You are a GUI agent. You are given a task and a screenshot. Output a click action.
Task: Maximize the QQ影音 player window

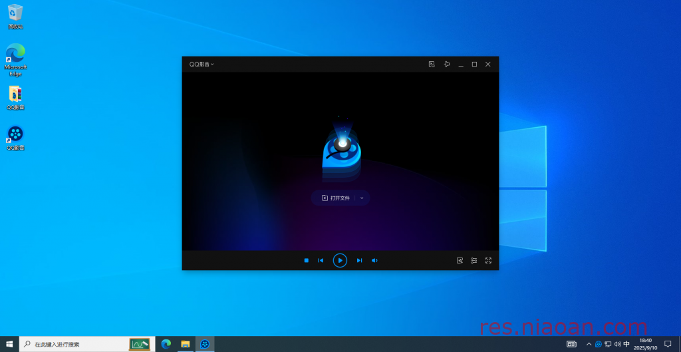pyautogui.click(x=474, y=65)
